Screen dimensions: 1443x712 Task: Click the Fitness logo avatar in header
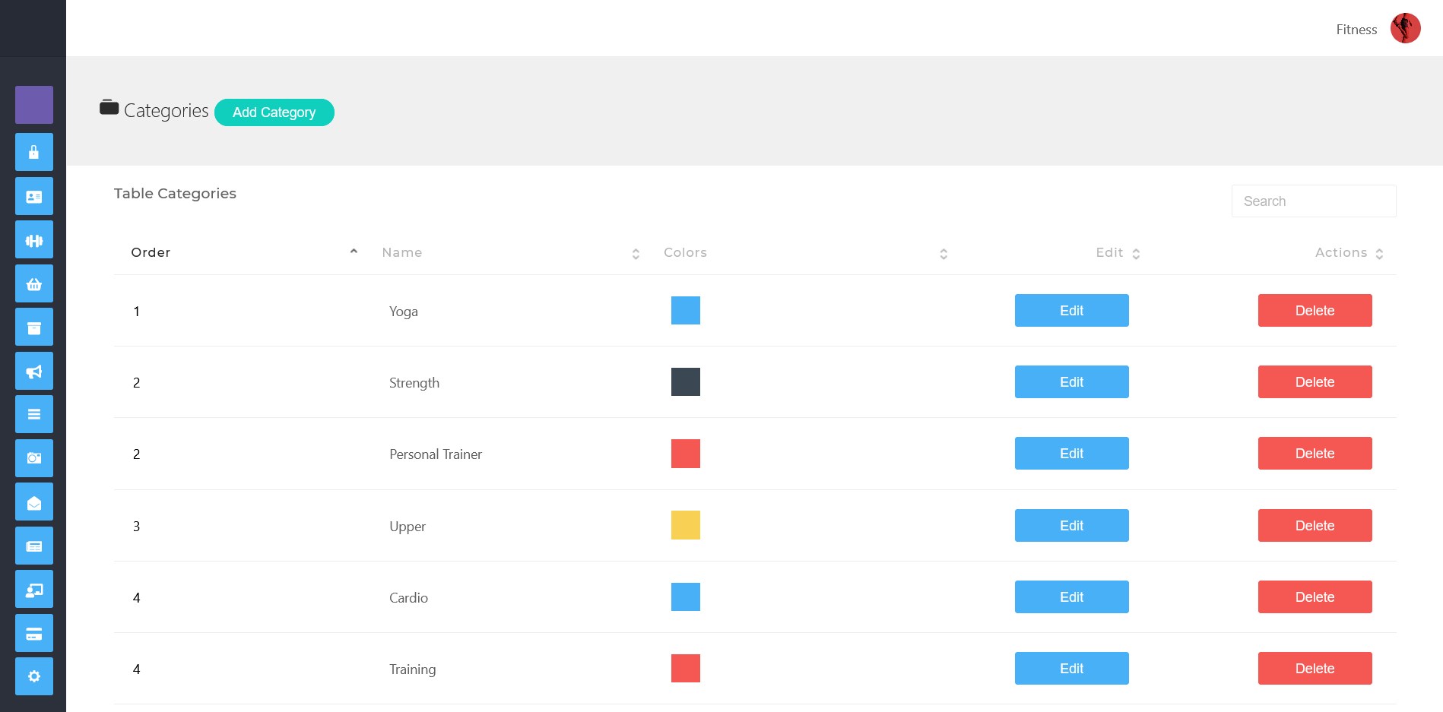[x=1406, y=28]
